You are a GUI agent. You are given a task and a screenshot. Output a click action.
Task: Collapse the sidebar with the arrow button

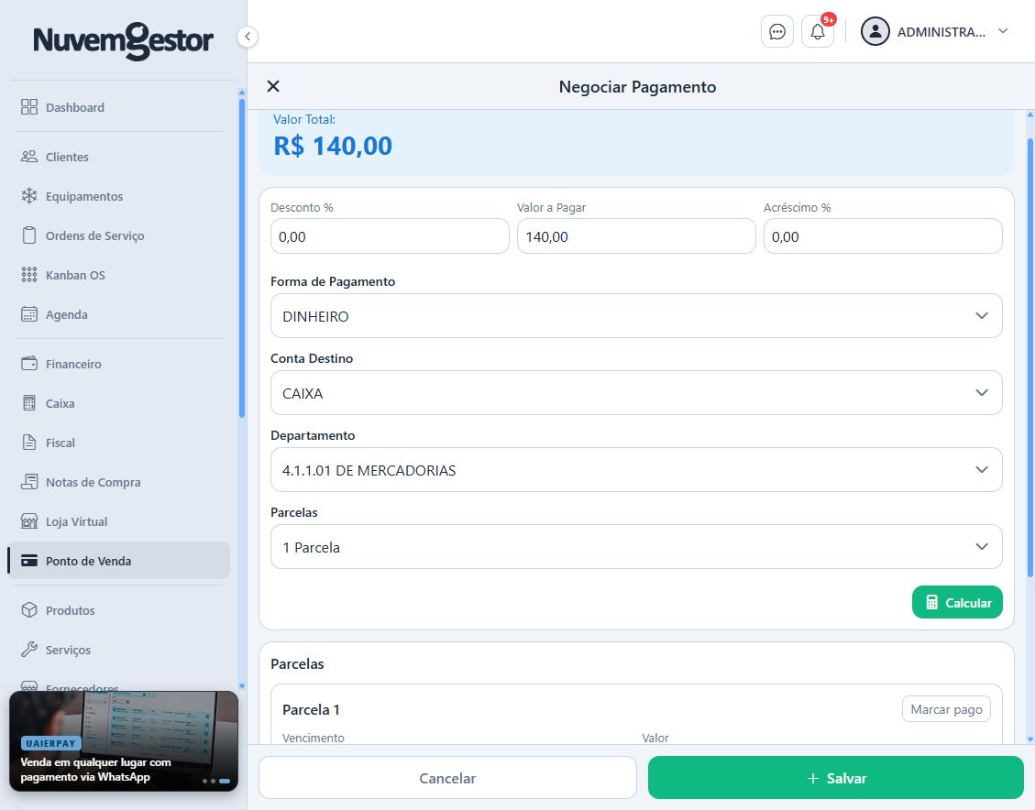point(248,37)
